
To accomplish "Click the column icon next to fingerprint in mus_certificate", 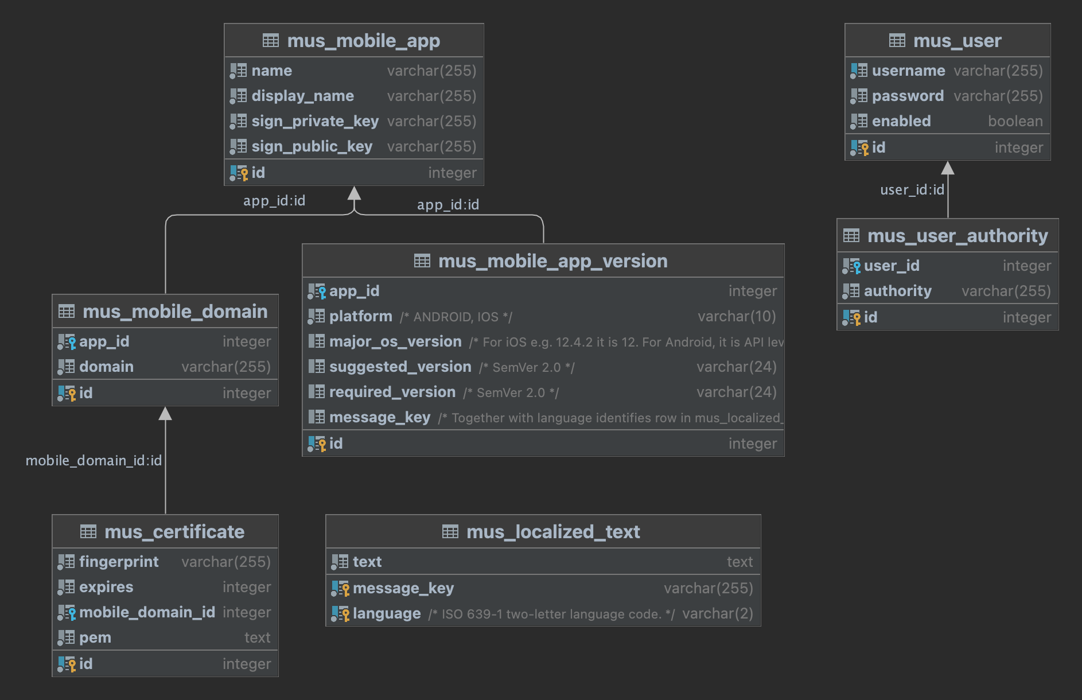I will (67, 561).
